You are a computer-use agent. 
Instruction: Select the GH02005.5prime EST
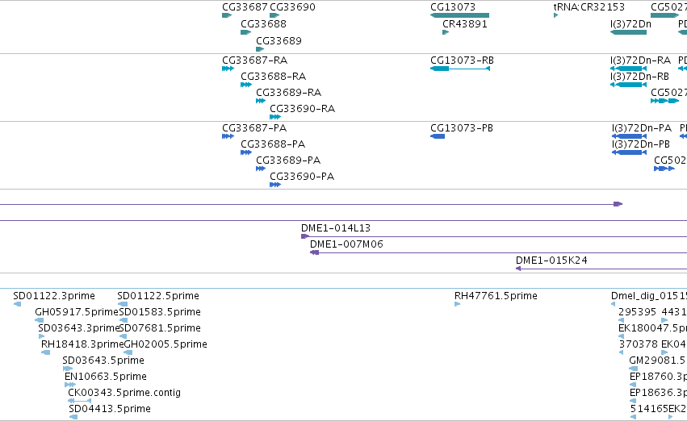pyautogui.click(x=128, y=352)
